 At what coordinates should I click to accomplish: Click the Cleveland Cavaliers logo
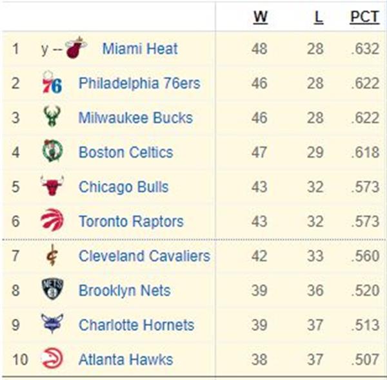(52, 255)
